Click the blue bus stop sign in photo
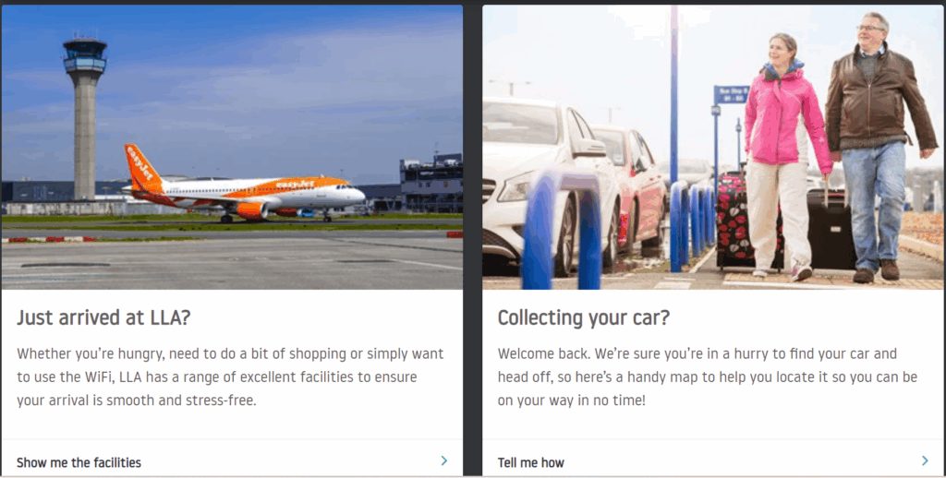This screenshot has height=478, width=946. (x=730, y=94)
